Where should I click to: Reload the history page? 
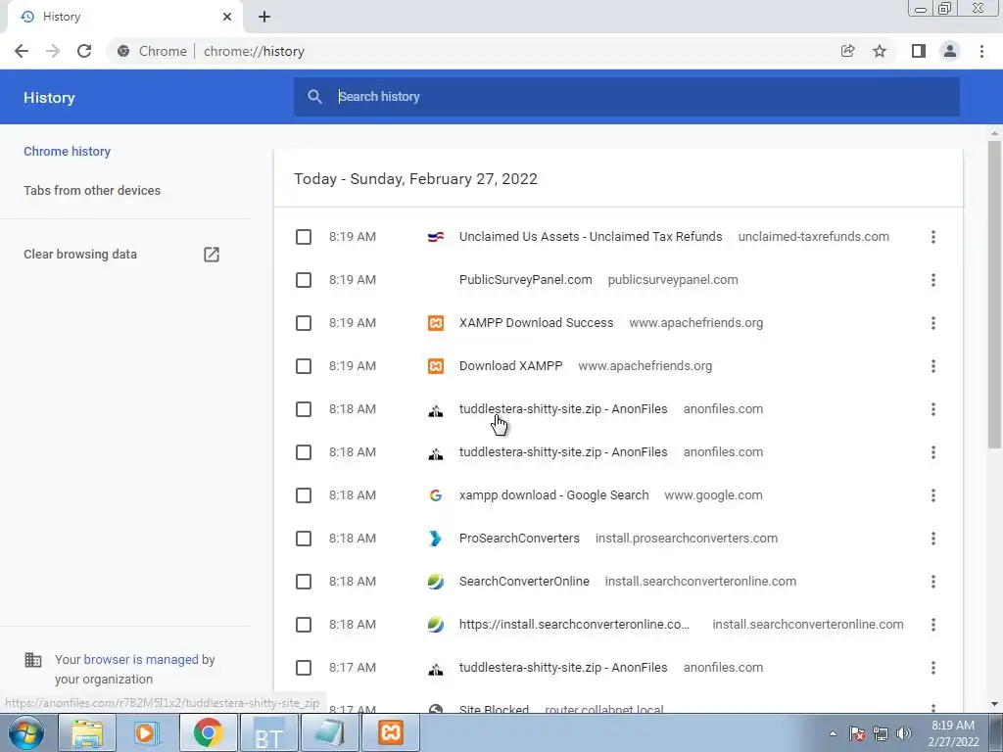click(84, 51)
